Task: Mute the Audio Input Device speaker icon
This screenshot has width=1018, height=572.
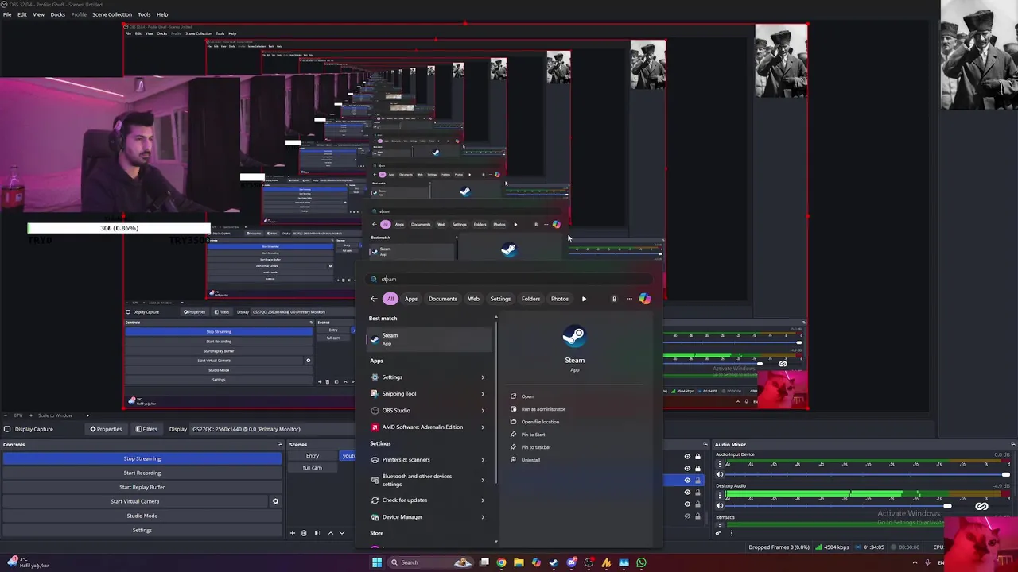Action: [x=720, y=474]
